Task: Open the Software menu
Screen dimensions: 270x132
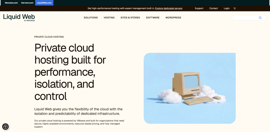Action: [x=153, y=18]
